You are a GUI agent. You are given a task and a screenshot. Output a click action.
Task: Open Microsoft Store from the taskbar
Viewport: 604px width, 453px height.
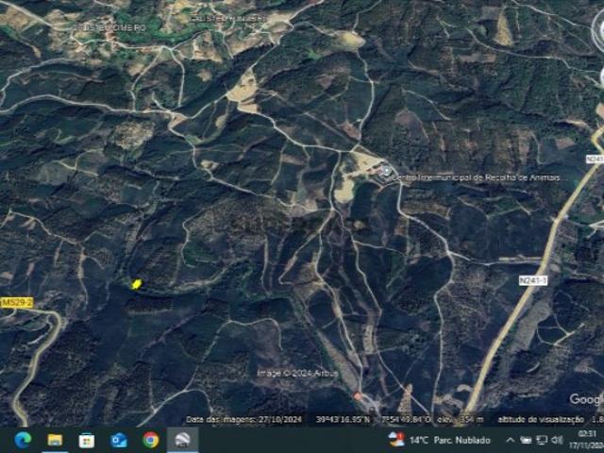(x=87, y=440)
